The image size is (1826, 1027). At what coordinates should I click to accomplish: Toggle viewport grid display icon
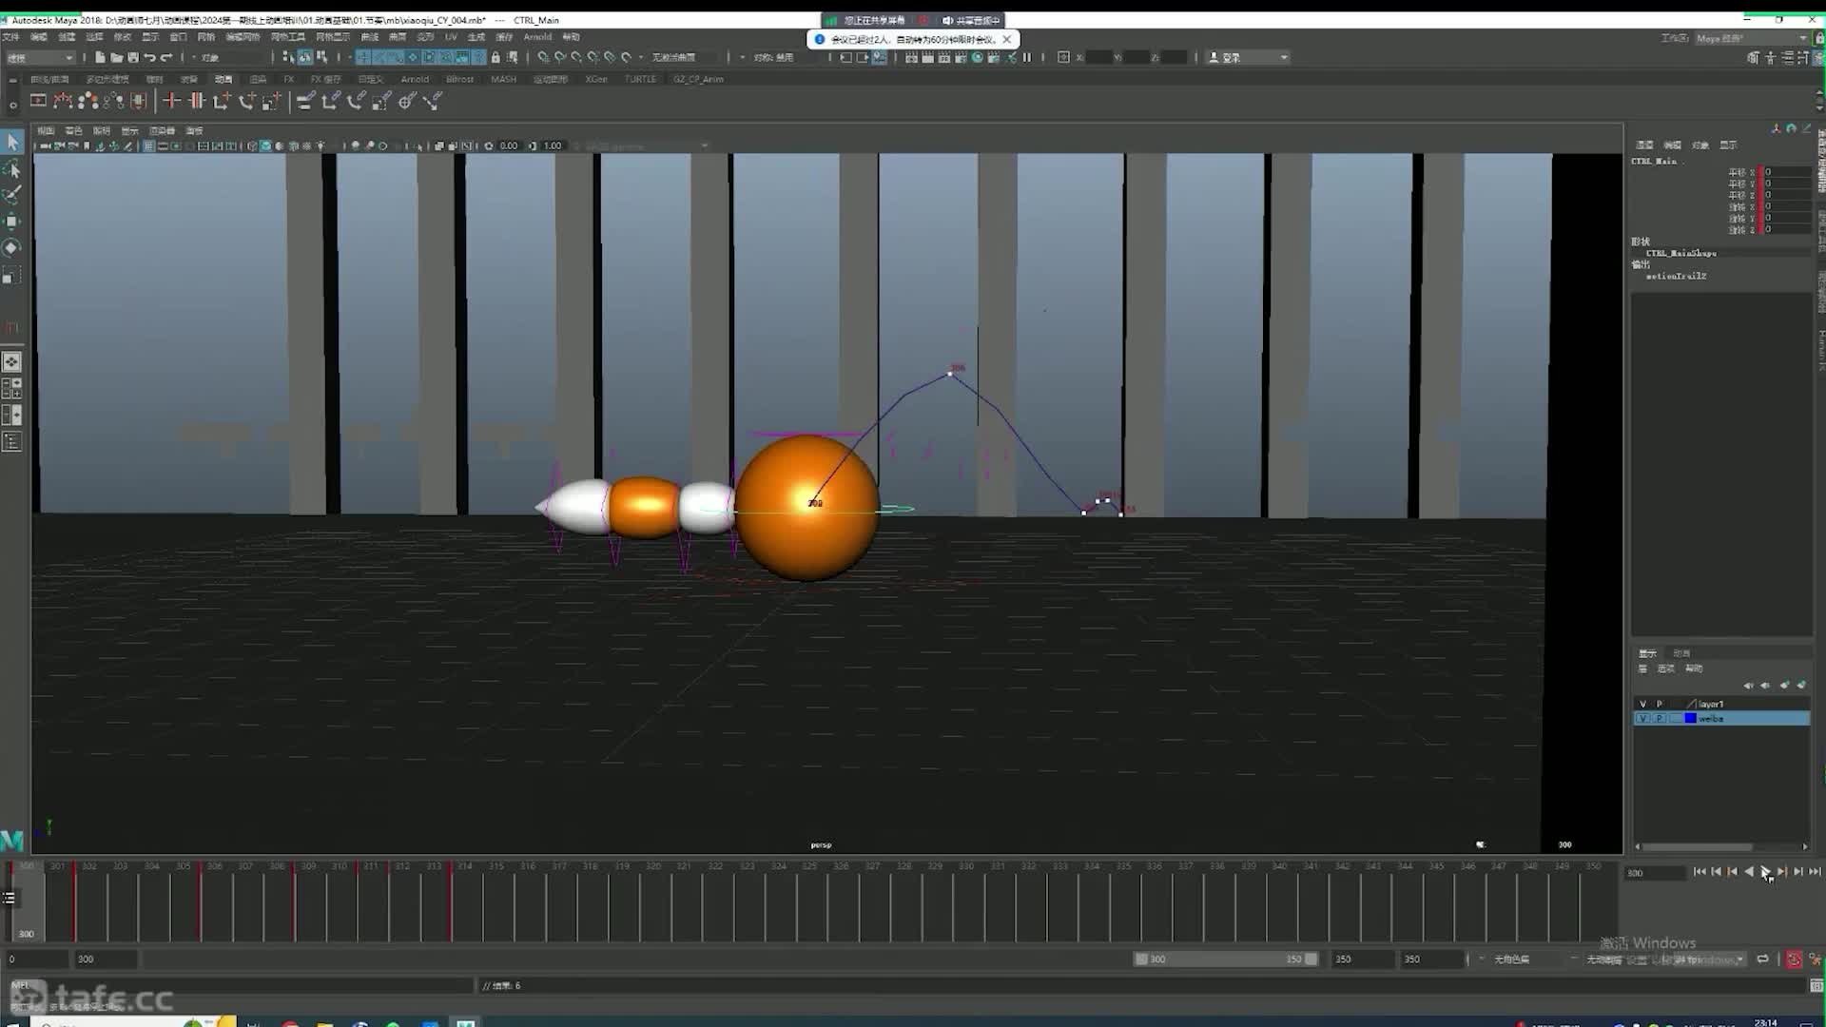click(x=148, y=146)
